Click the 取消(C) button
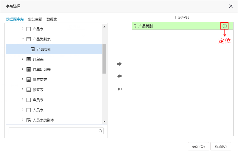Screen dimensions: 238x154 220,146
